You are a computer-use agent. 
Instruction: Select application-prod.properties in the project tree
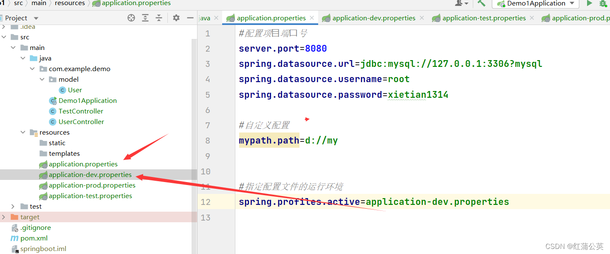click(92, 185)
